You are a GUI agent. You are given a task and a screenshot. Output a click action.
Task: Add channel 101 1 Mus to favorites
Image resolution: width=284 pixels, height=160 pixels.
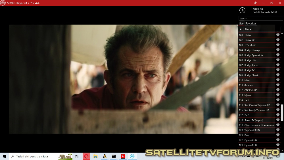coord(278,35)
